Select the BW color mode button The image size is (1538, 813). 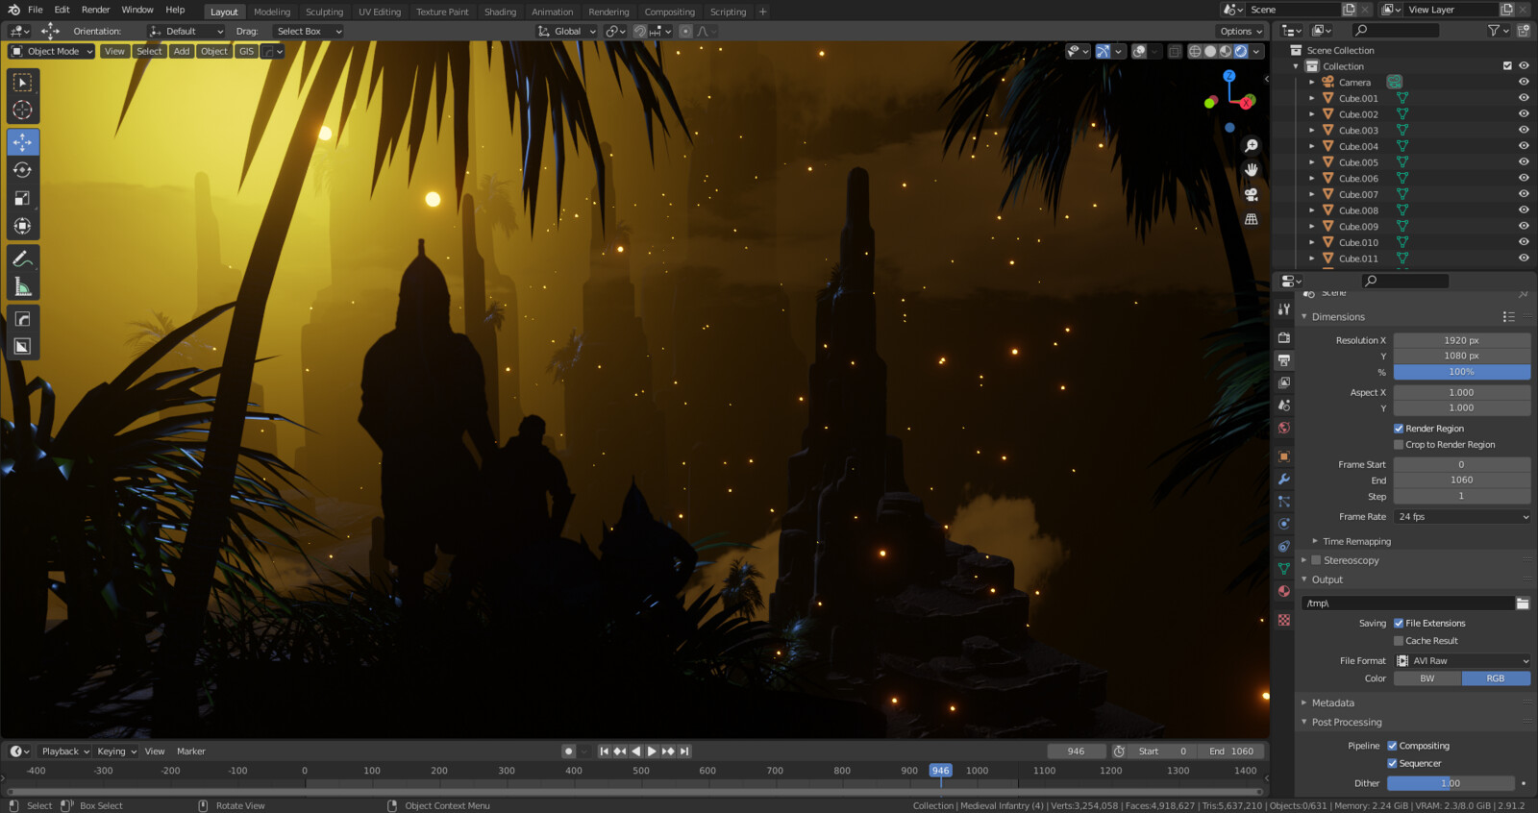click(1427, 678)
